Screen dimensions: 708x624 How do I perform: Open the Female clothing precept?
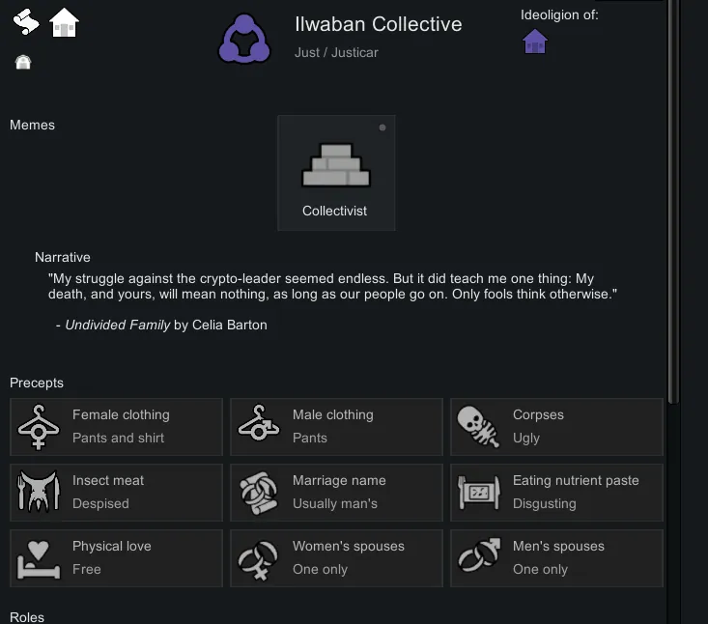pos(116,426)
